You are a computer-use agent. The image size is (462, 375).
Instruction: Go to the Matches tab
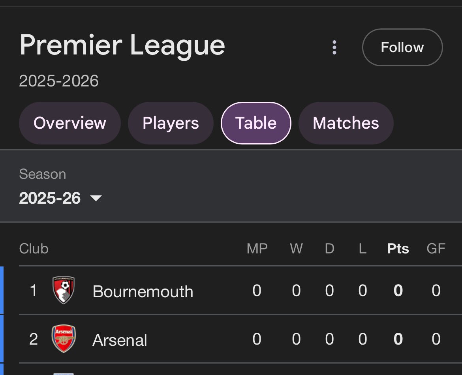[x=346, y=123]
